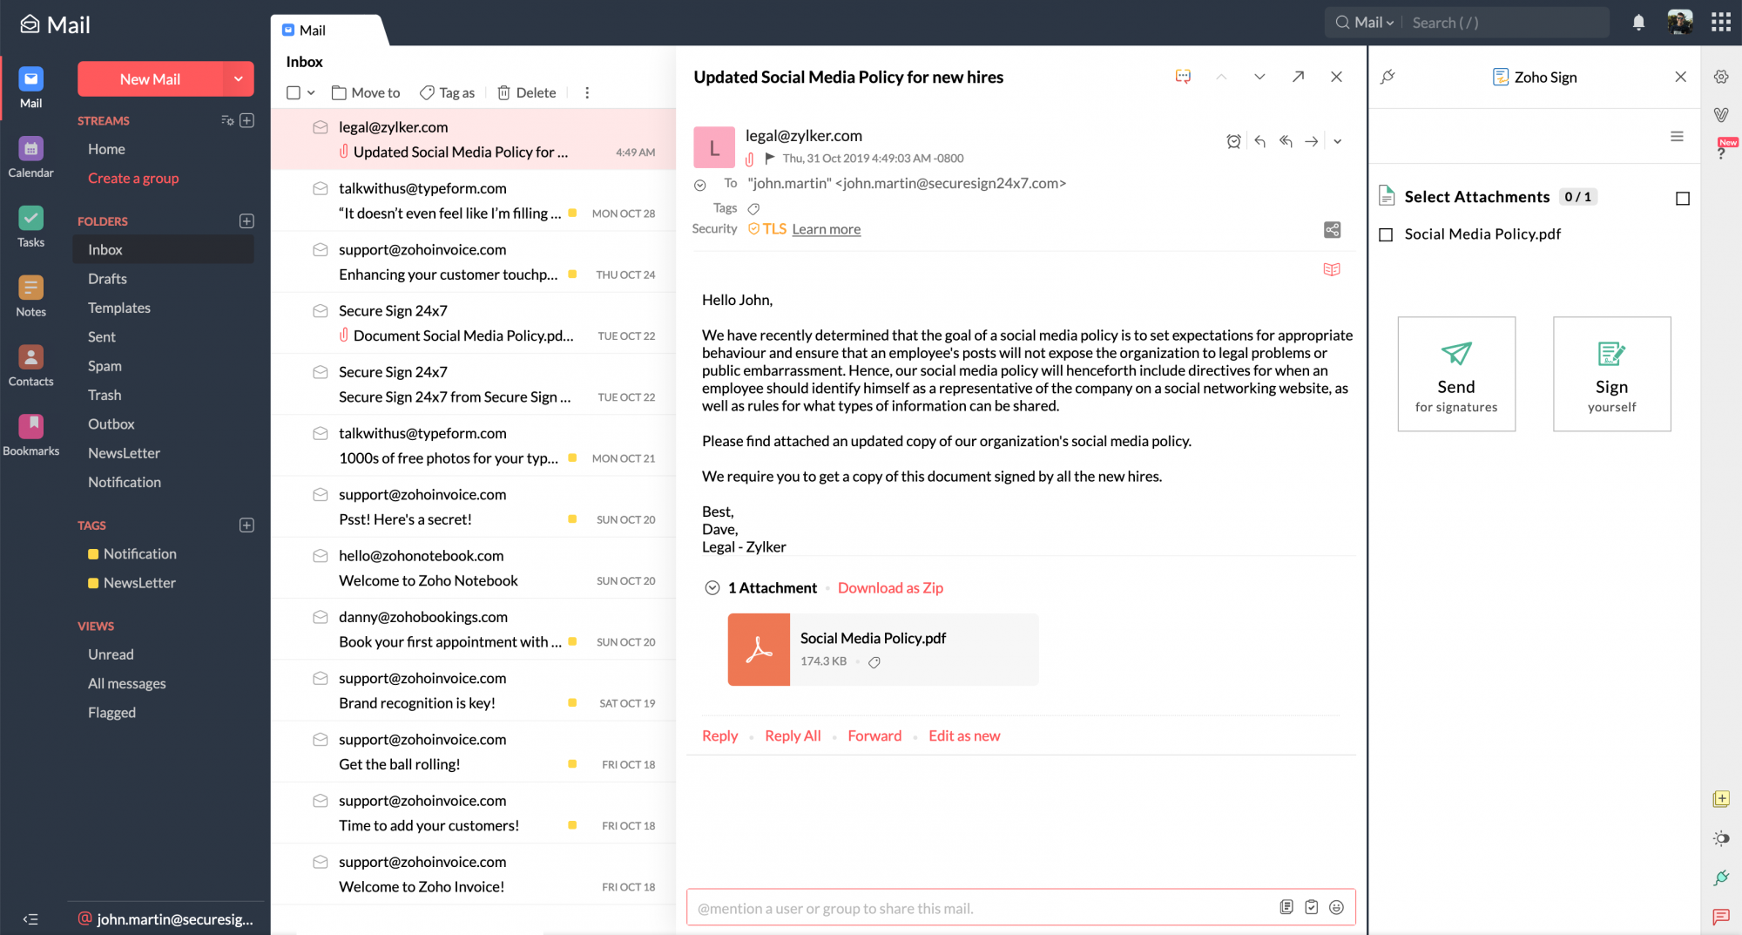This screenshot has width=1742, height=935.
Task: Click Download as Zip link
Action: coord(890,588)
